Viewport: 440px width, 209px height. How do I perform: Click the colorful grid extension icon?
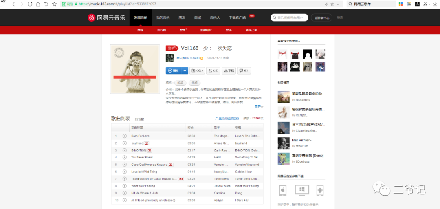401,4
